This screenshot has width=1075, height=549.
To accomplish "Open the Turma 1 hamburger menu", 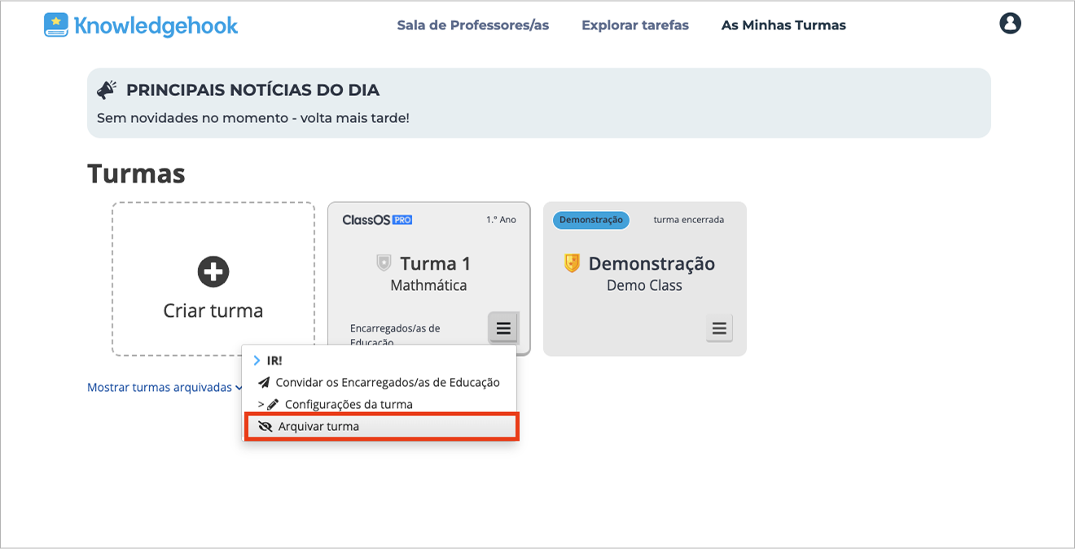I will click(503, 328).
